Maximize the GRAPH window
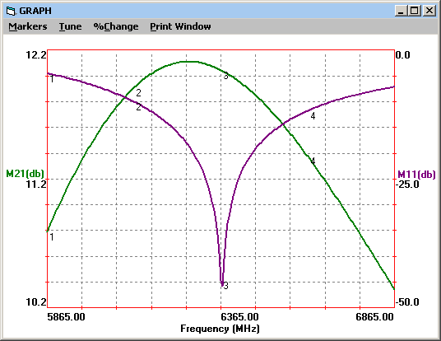Viewport: 441px width, 341px height. tap(415, 11)
